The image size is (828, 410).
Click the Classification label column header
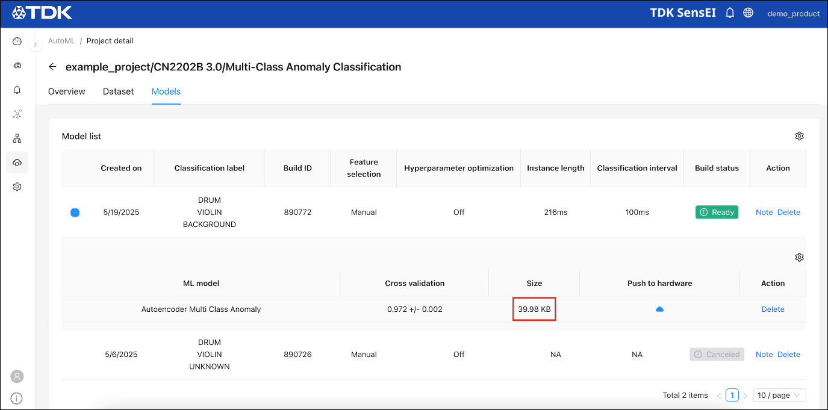coord(210,168)
